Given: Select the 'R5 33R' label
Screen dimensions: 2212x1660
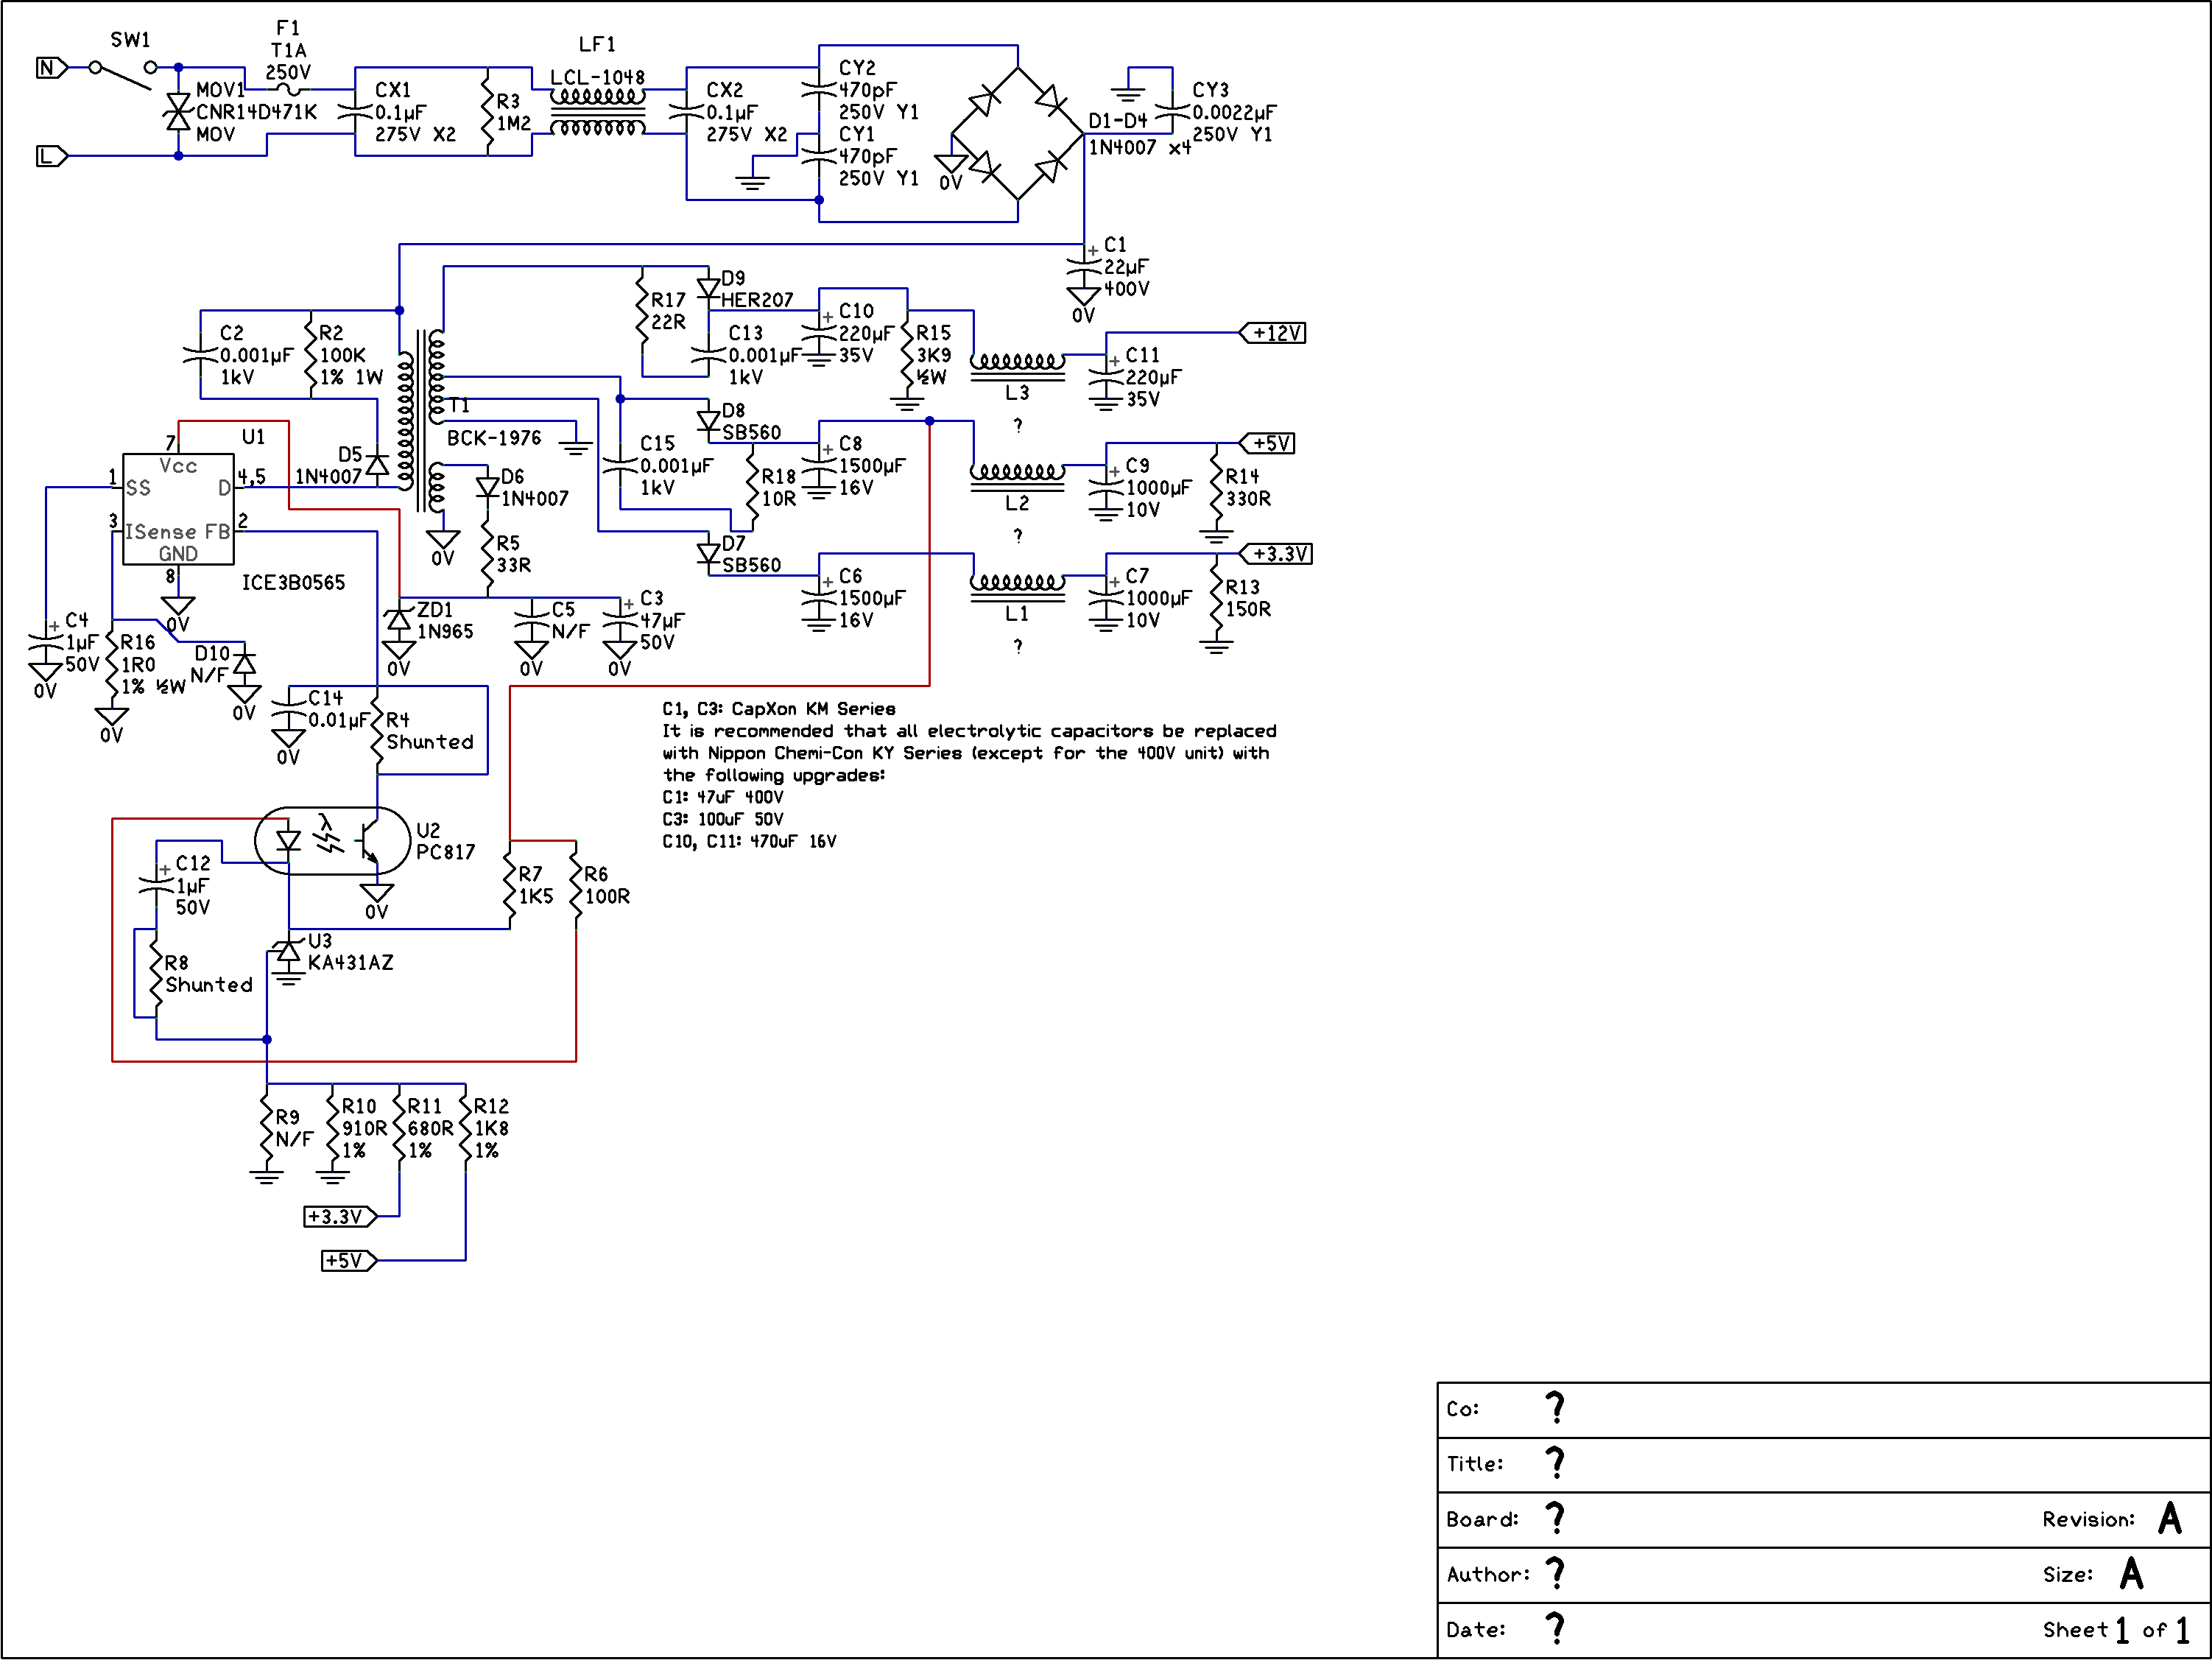Looking at the screenshot, I should 513,554.
